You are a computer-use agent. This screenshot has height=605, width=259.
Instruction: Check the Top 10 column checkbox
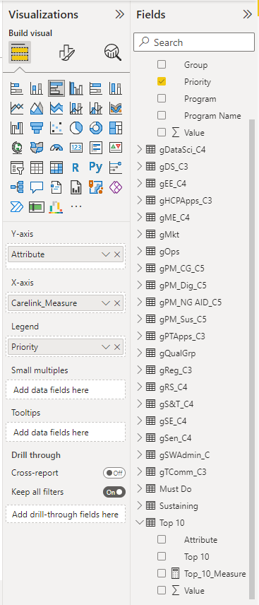(x=162, y=556)
